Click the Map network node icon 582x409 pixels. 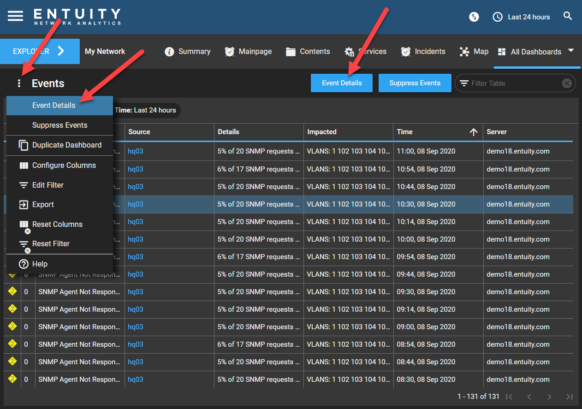(464, 52)
